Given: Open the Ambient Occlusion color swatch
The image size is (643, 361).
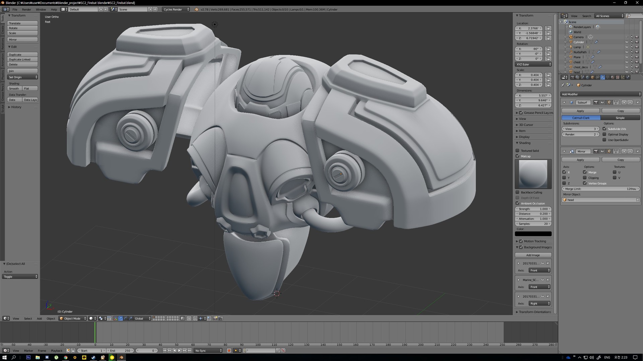Looking at the screenshot, I should point(533,234).
